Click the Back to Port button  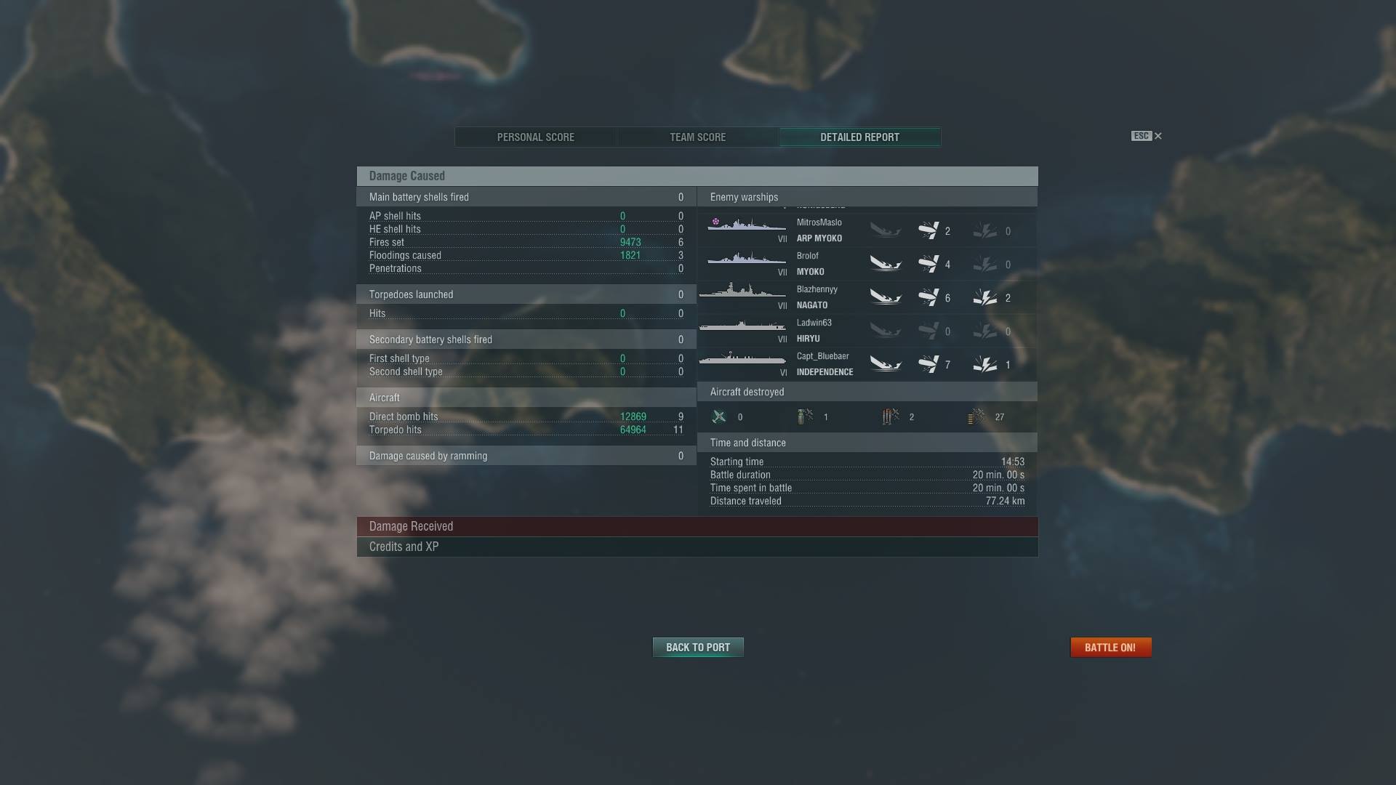[x=698, y=648]
